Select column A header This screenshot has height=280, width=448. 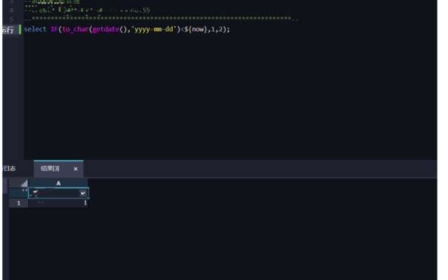[59, 183]
